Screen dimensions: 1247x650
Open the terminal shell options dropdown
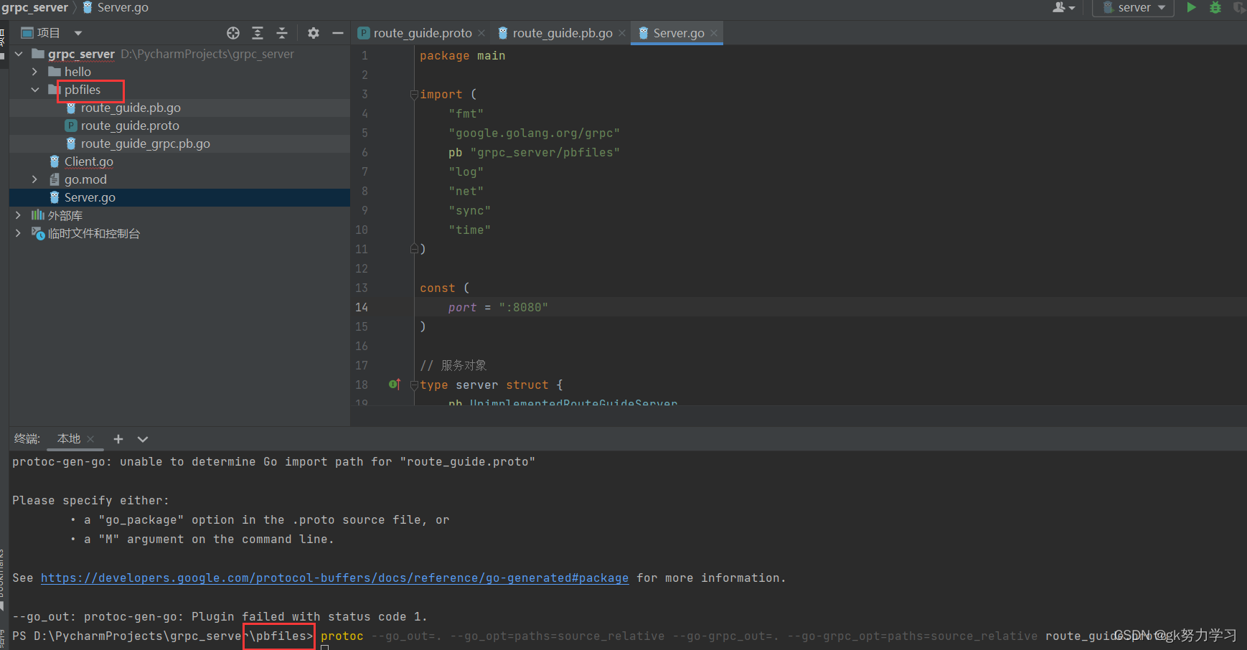(x=143, y=439)
